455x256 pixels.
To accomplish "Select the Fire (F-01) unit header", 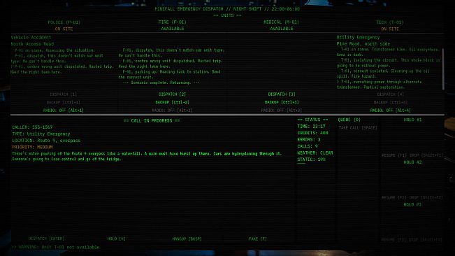I will tap(173, 22).
